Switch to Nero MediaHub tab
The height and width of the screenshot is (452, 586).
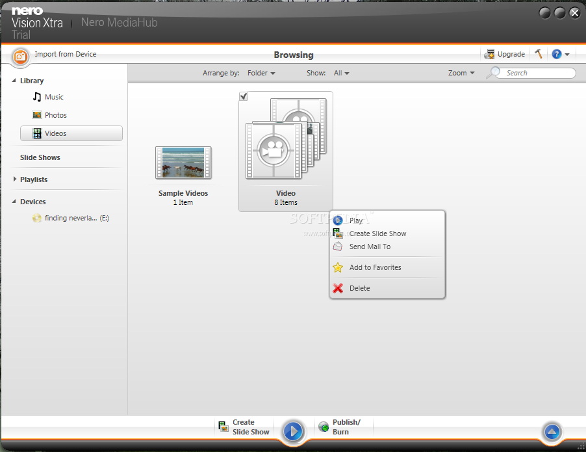pos(120,23)
